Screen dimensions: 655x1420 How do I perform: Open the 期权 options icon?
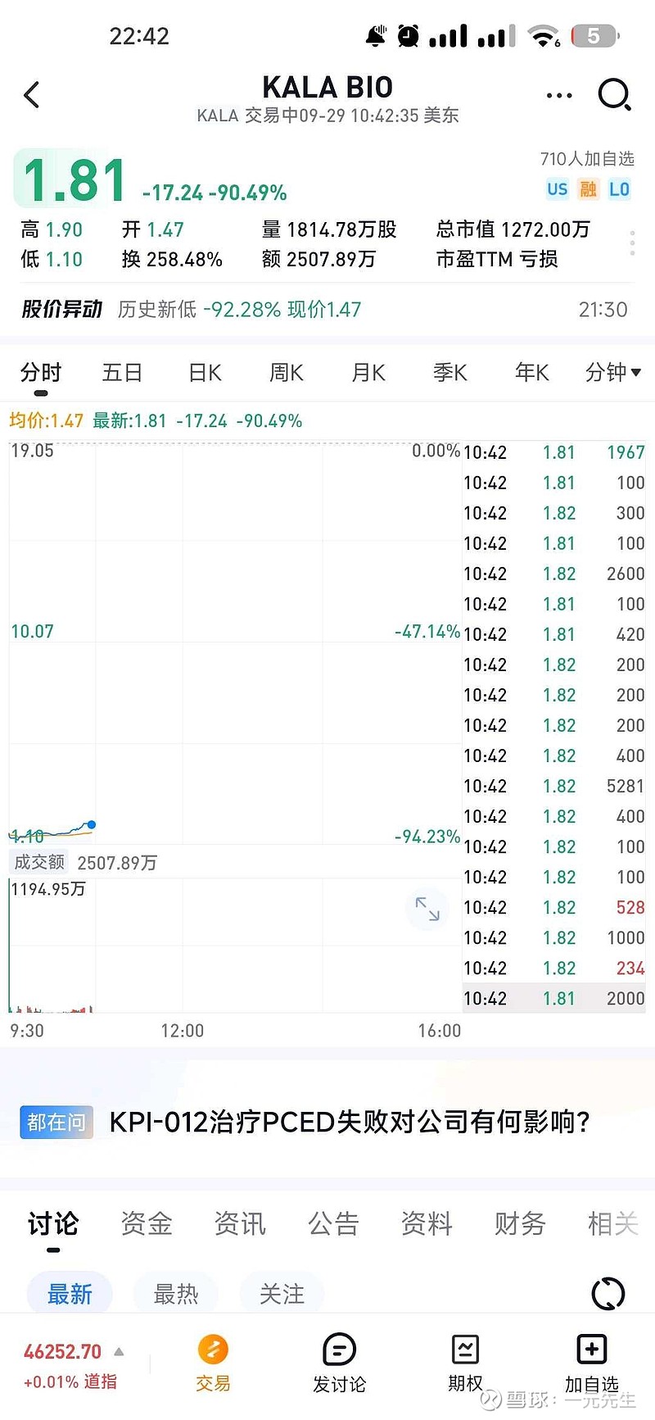pyautogui.click(x=465, y=1350)
